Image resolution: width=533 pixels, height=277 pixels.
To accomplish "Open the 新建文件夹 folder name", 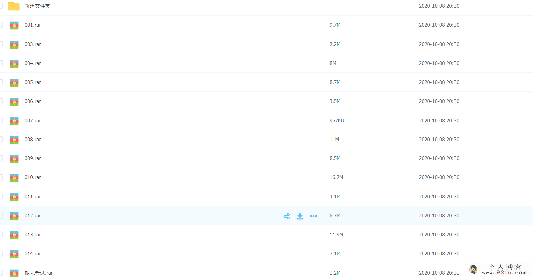I will point(37,6).
